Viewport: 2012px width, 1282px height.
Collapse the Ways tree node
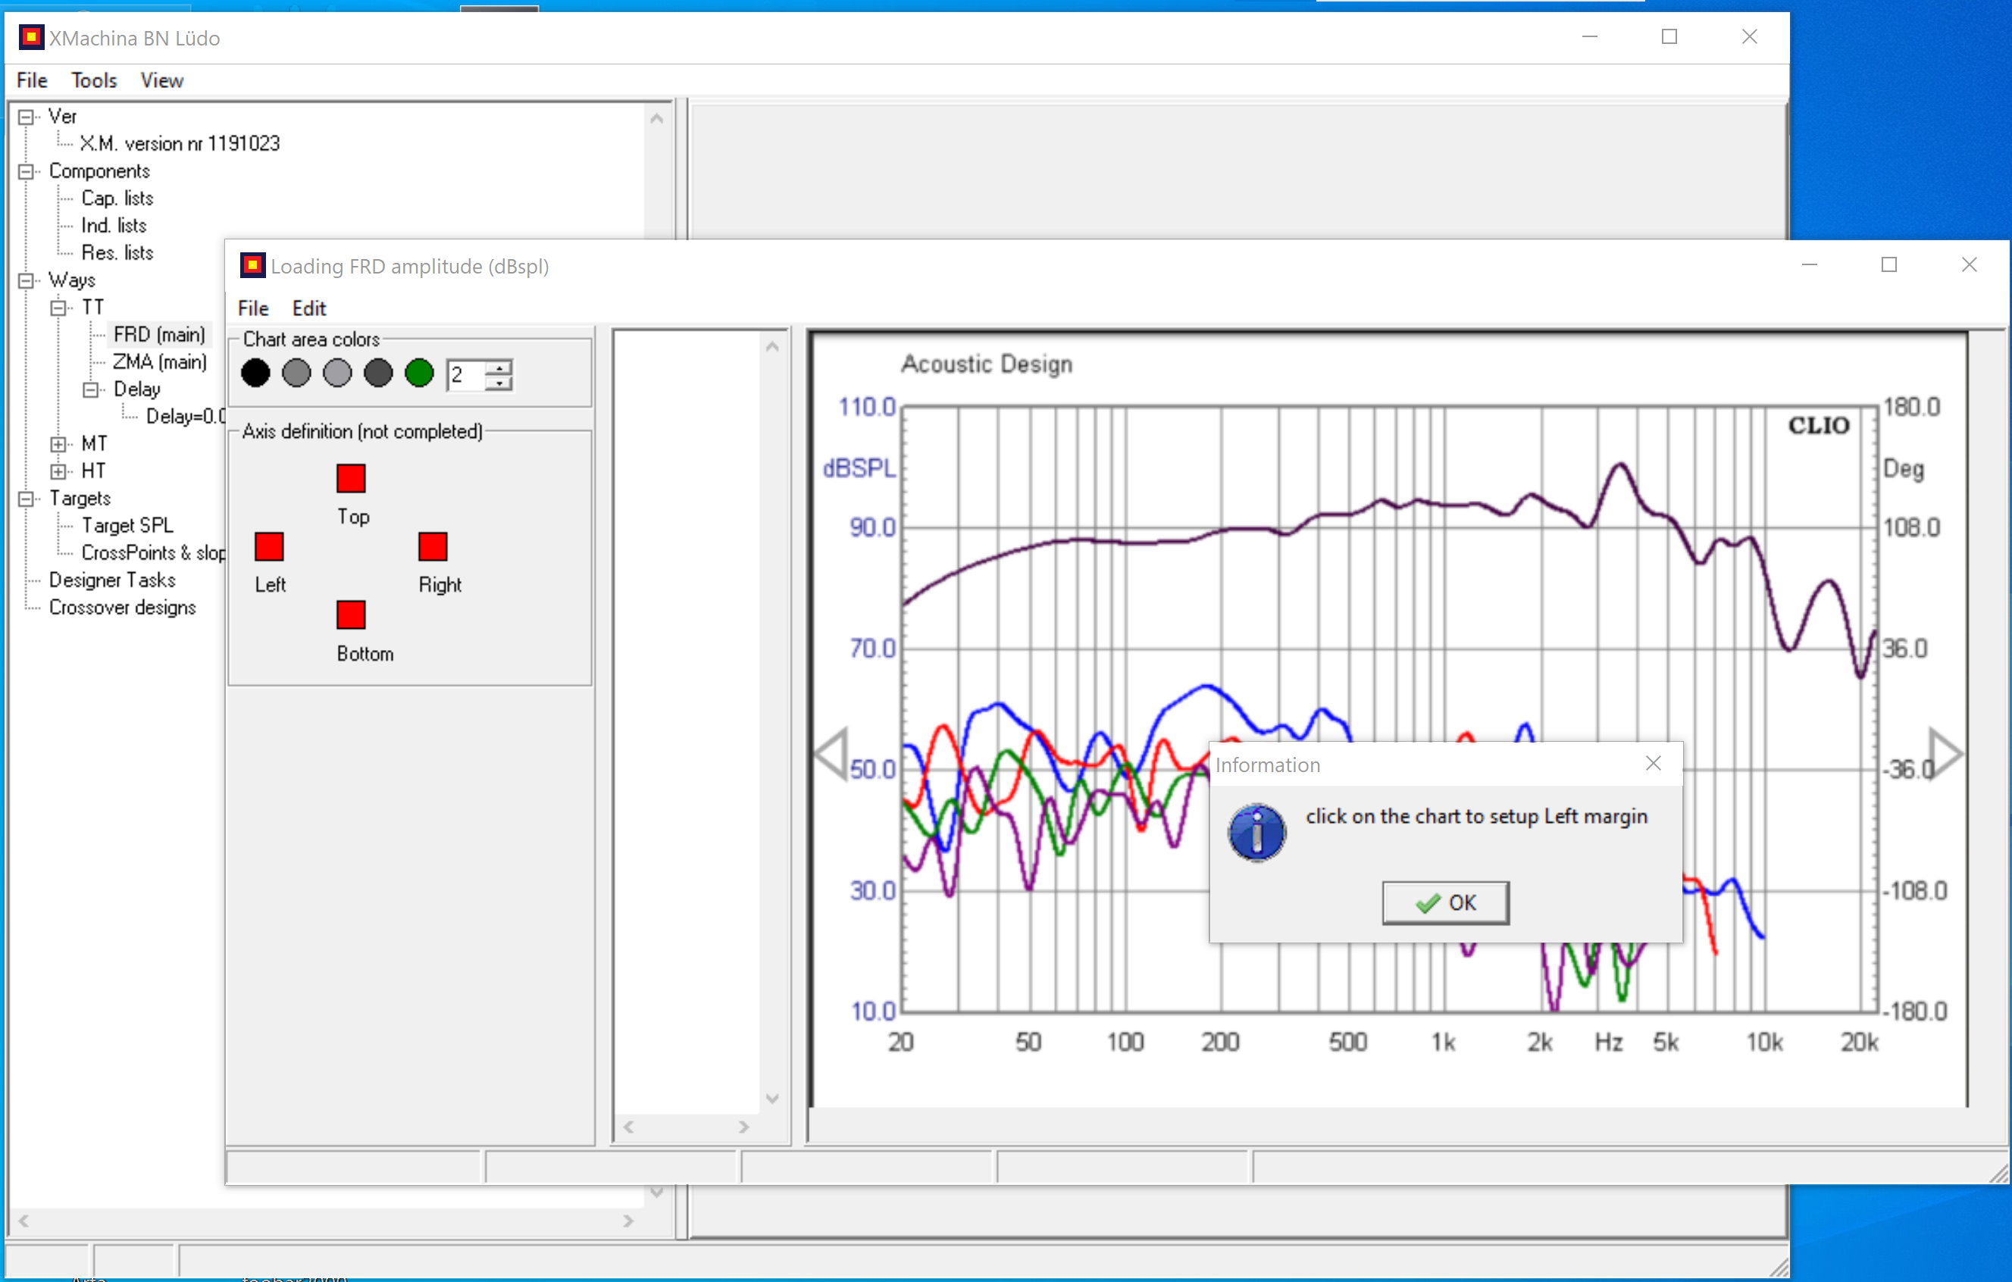pyautogui.click(x=26, y=280)
